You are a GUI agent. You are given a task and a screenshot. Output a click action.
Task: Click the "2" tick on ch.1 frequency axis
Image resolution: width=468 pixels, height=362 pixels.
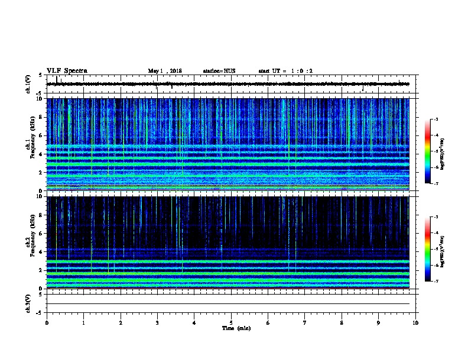tap(41, 173)
